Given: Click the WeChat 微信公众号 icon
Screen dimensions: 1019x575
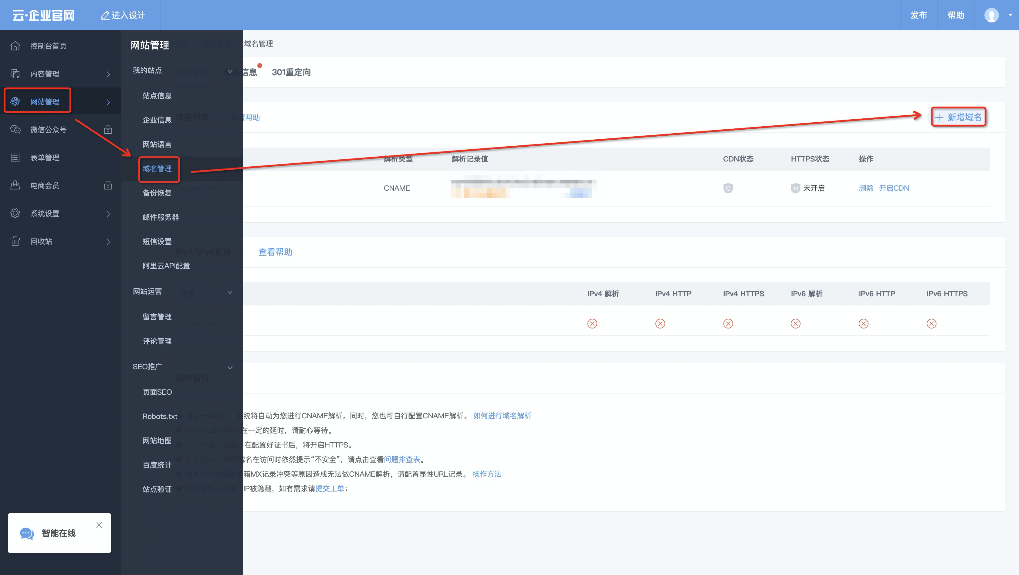Looking at the screenshot, I should point(15,129).
